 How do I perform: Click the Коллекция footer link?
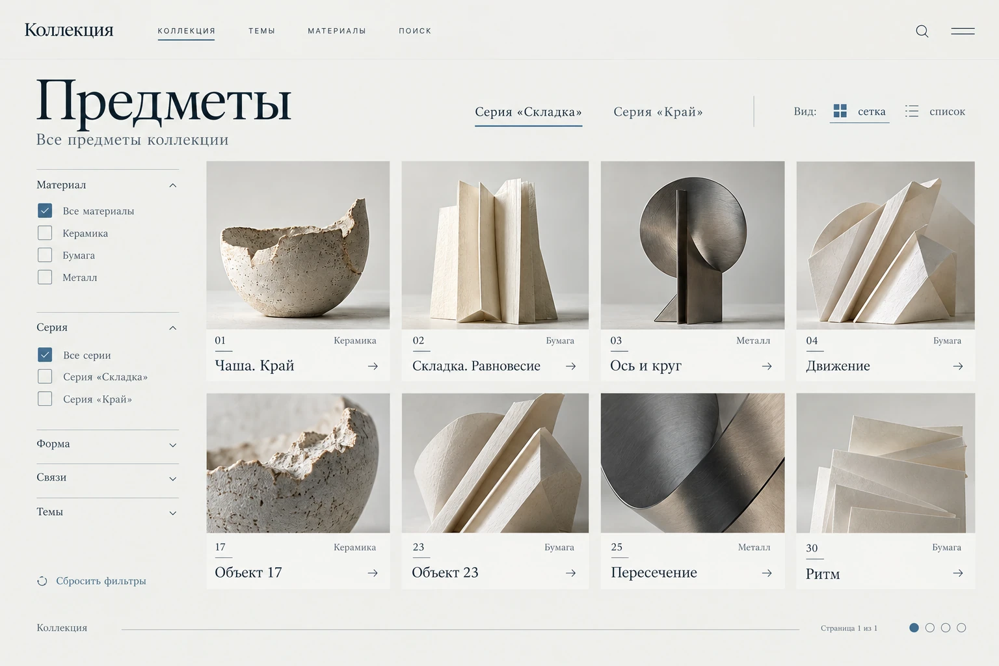[x=62, y=628]
